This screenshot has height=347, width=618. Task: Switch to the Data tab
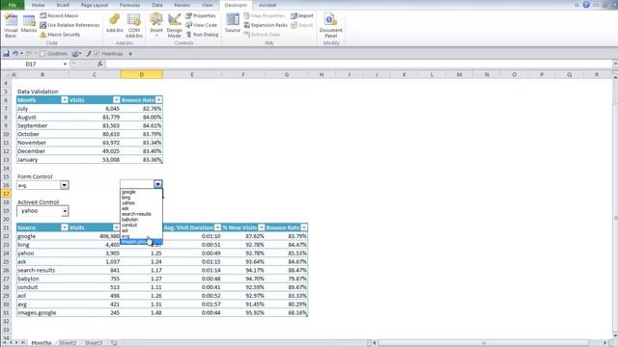156,5
